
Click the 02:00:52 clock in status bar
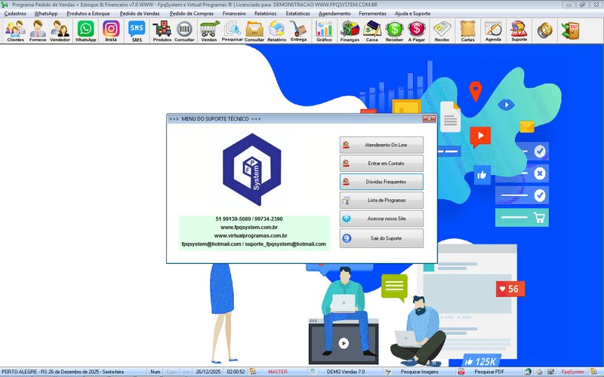click(x=236, y=372)
